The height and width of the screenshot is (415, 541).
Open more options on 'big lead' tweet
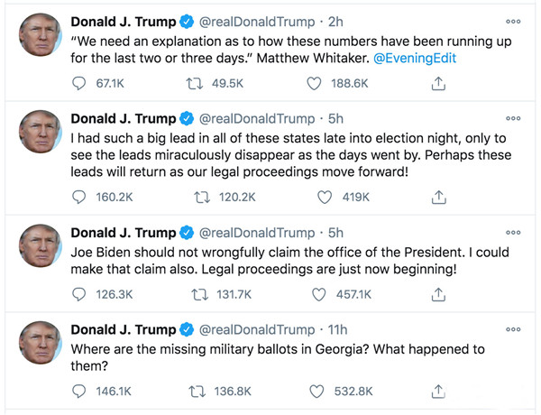(x=513, y=117)
